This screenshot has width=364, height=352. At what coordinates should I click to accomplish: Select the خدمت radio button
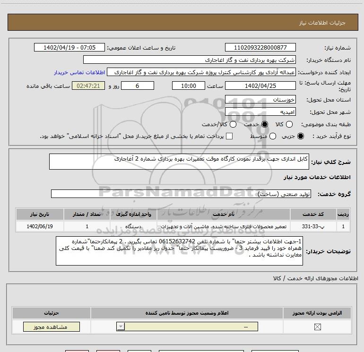coord(265,124)
